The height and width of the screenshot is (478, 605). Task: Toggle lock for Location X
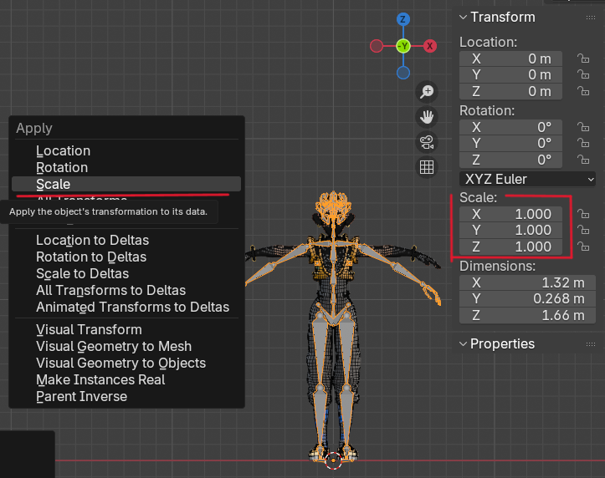(x=582, y=58)
